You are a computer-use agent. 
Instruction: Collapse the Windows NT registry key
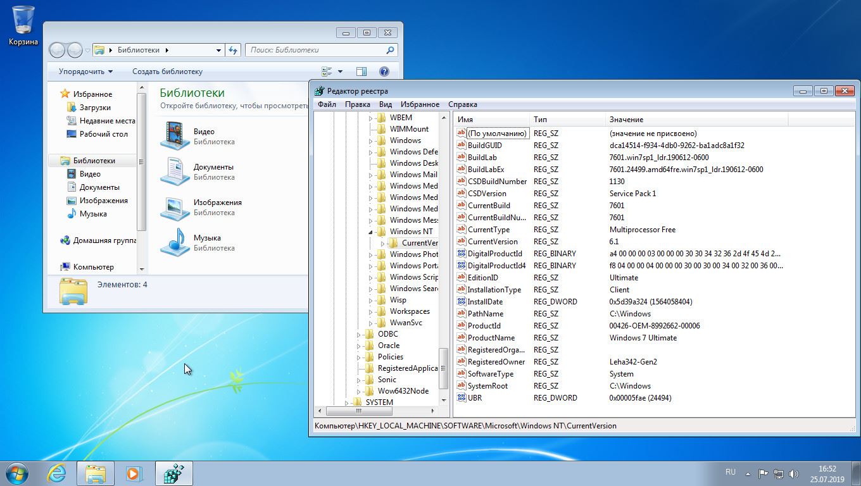371,232
